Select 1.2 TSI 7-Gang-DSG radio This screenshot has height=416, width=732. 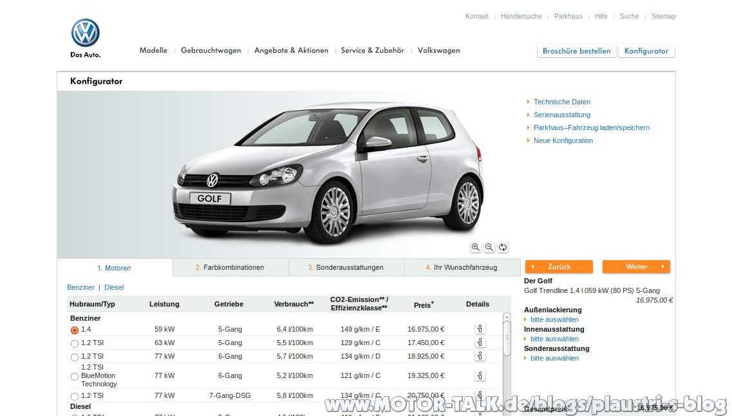75,397
